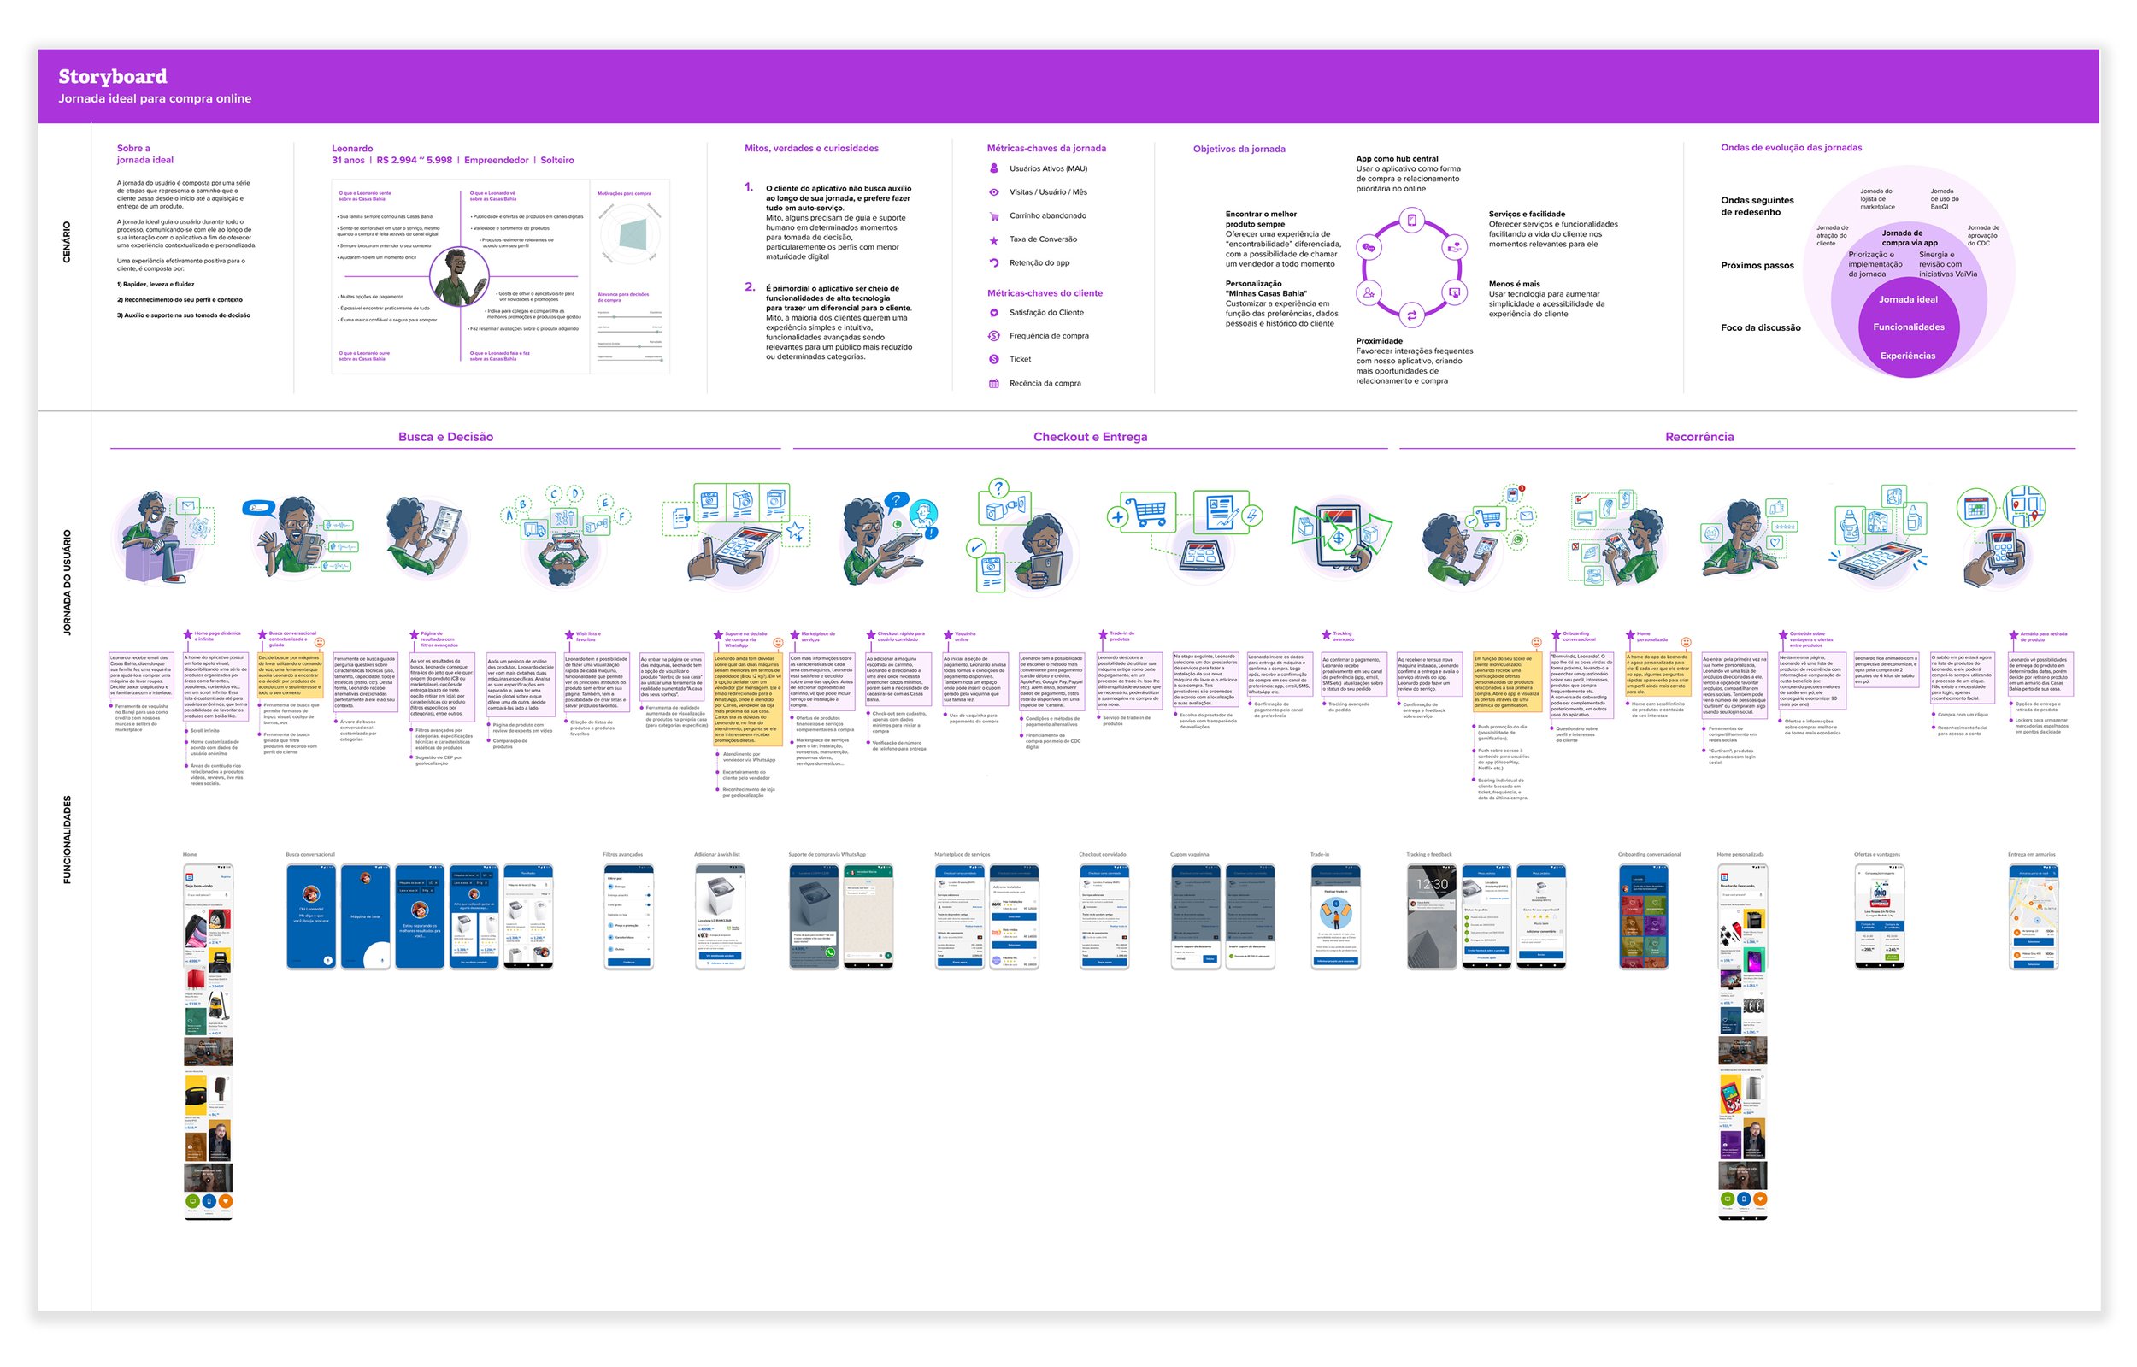This screenshot has width=2137, height=1367.
Task: Click the Storyboard title in the purple header
Action: 113,76
